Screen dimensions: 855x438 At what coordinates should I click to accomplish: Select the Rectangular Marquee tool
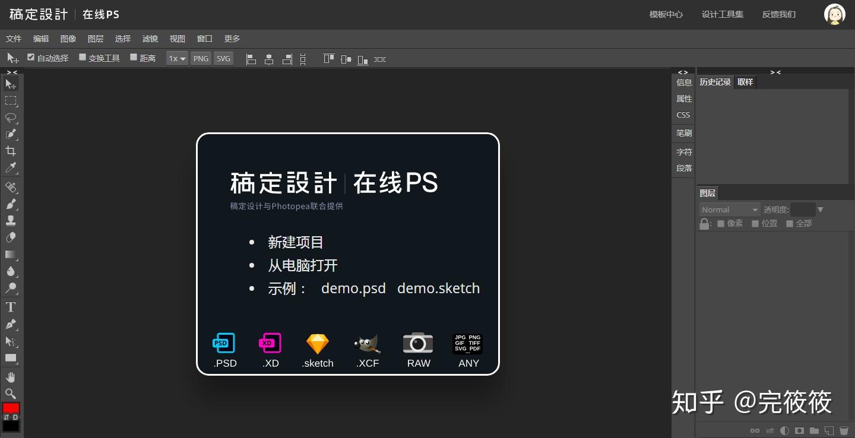coord(11,101)
